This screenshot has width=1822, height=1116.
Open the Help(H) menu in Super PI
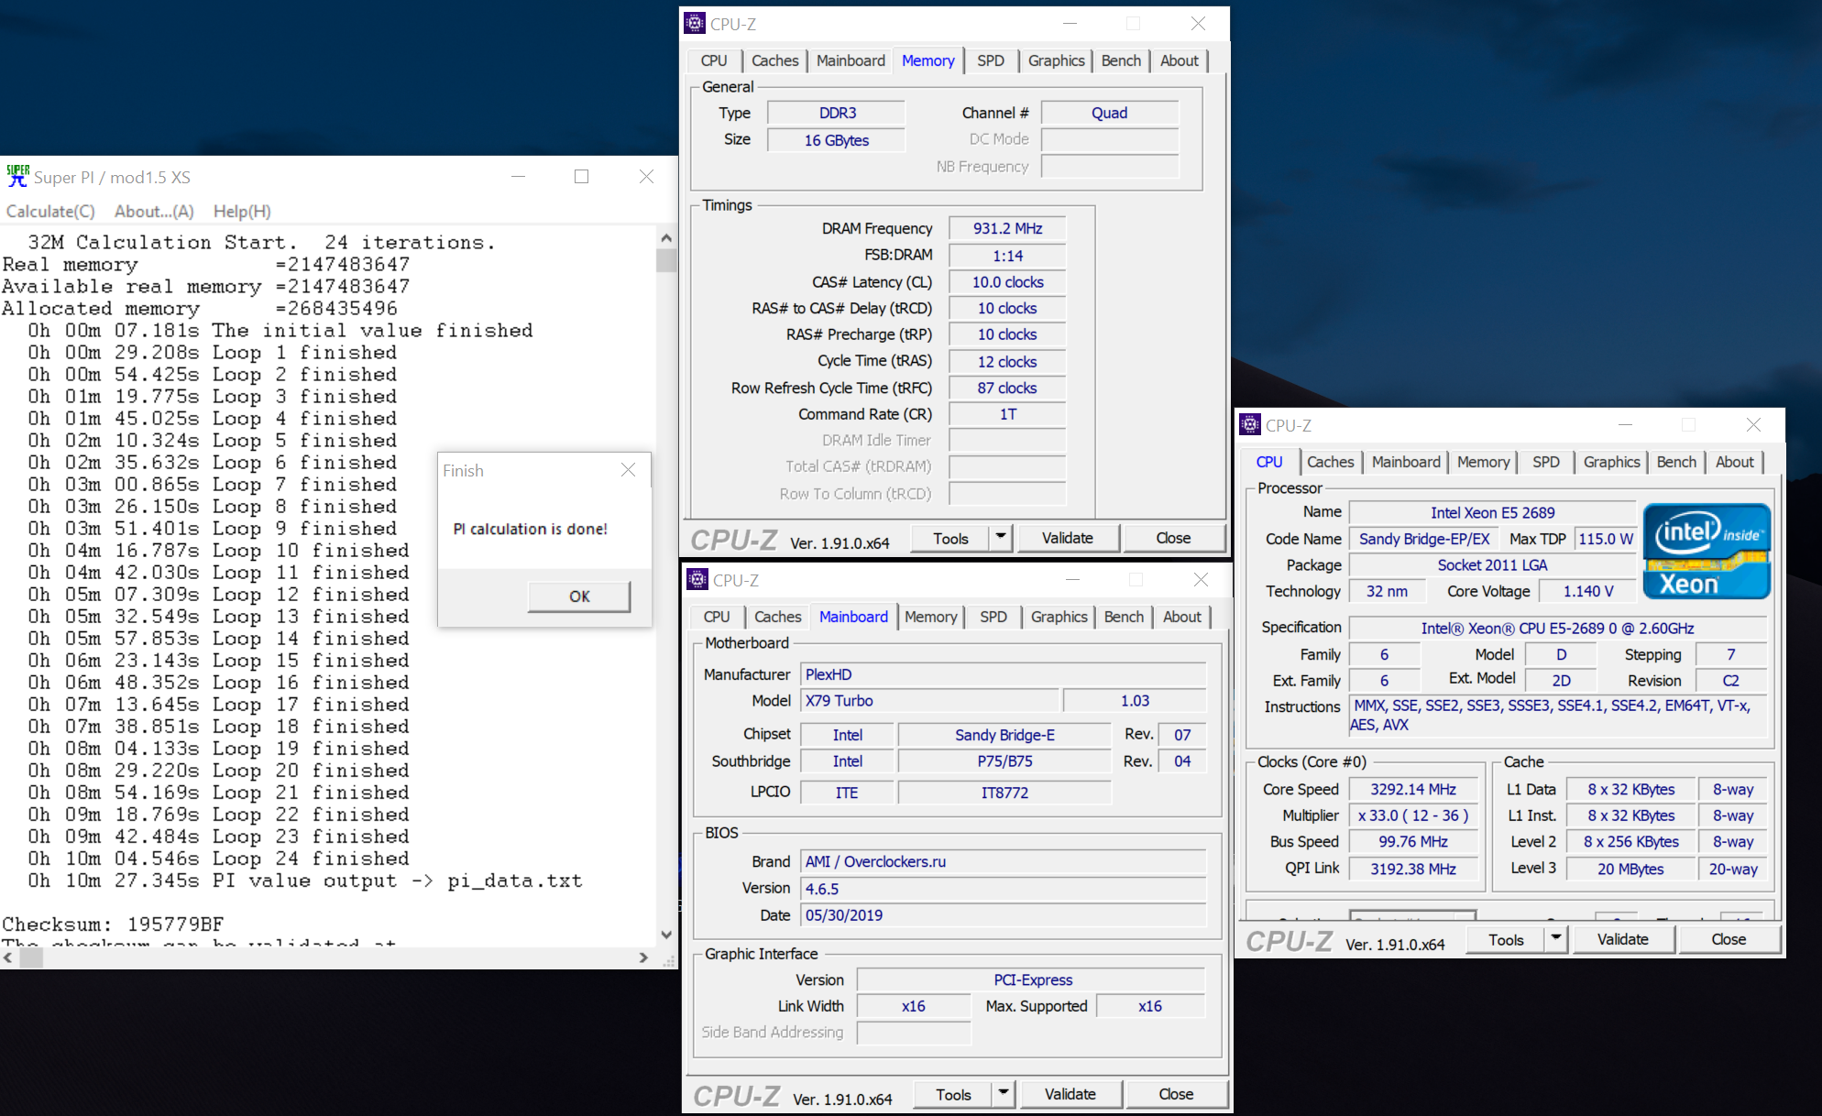coord(242,211)
